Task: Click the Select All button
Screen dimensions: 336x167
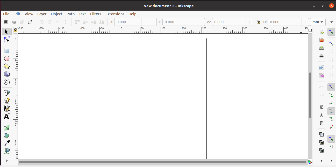Action: pos(6,22)
